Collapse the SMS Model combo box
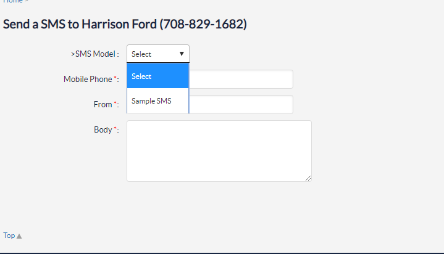Screen dimensions: 444x254 click(x=158, y=54)
